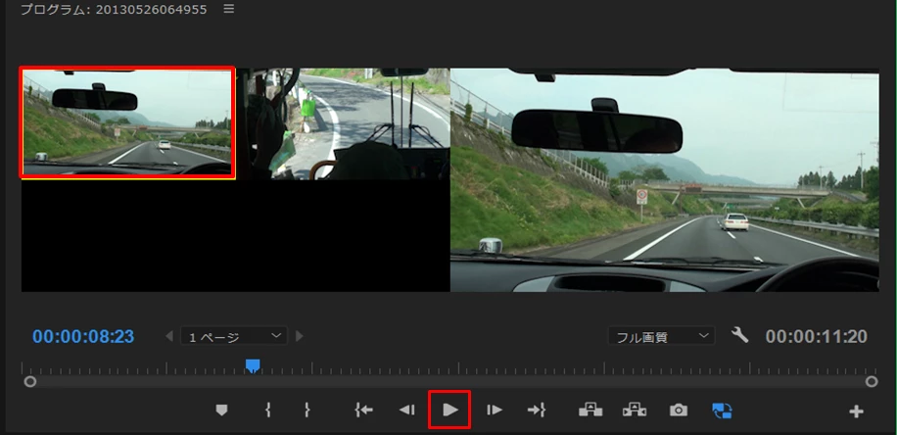Open the playback resolution フル画質 dropdown
This screenshot has height=435, width=897.
(x=661, y=337)
